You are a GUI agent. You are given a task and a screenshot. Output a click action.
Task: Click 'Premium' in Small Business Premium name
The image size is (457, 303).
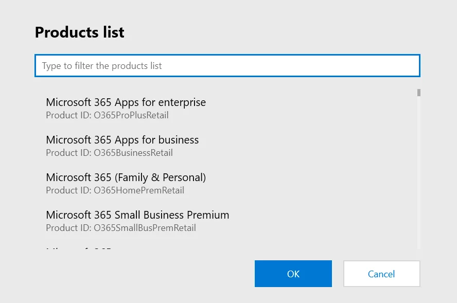[208, 215]
